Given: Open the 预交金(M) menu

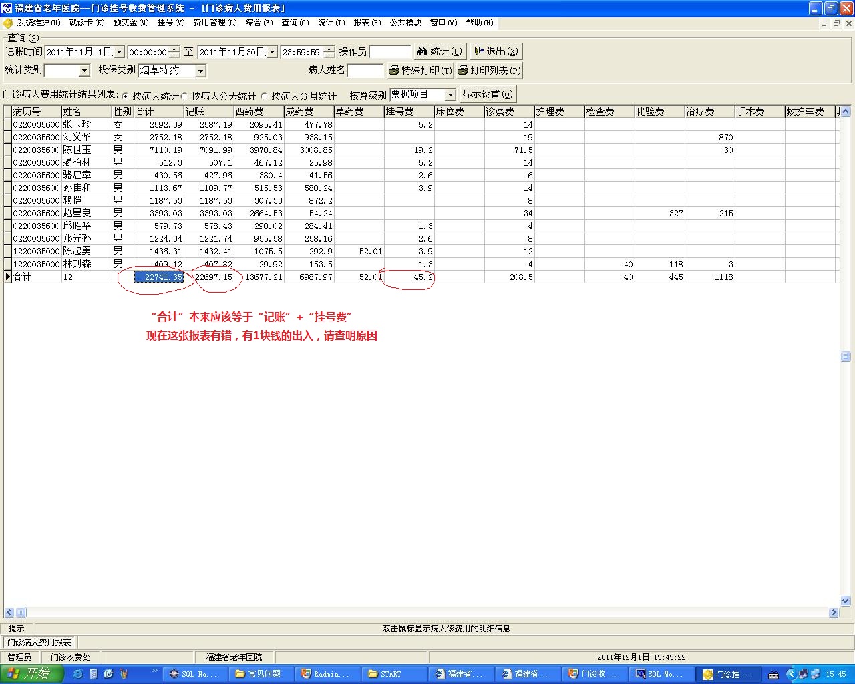Looking at the screenshot, I should (131, 23).
